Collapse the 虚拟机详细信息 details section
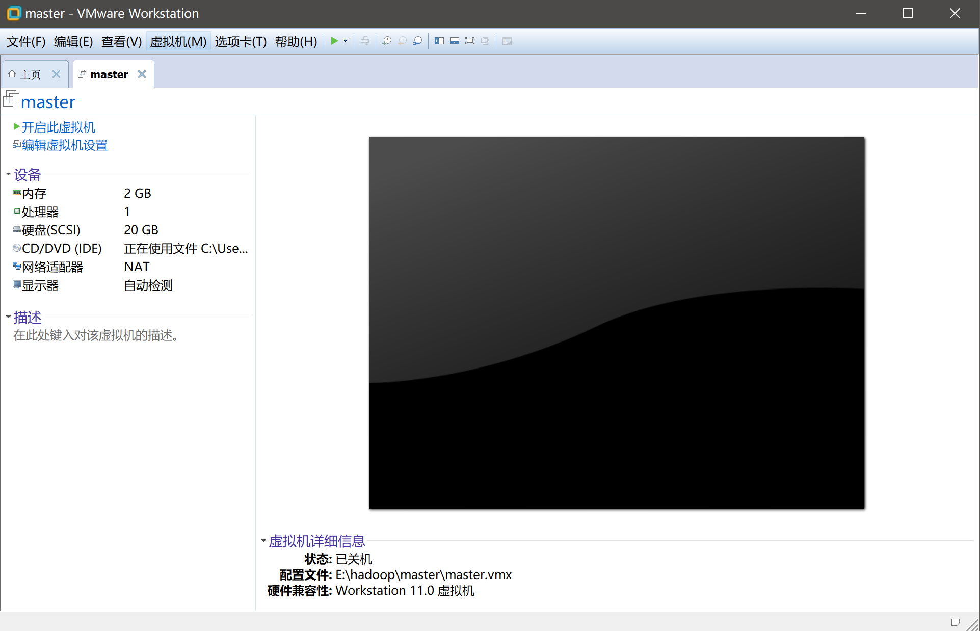980x631 pixels. [263, 541]
